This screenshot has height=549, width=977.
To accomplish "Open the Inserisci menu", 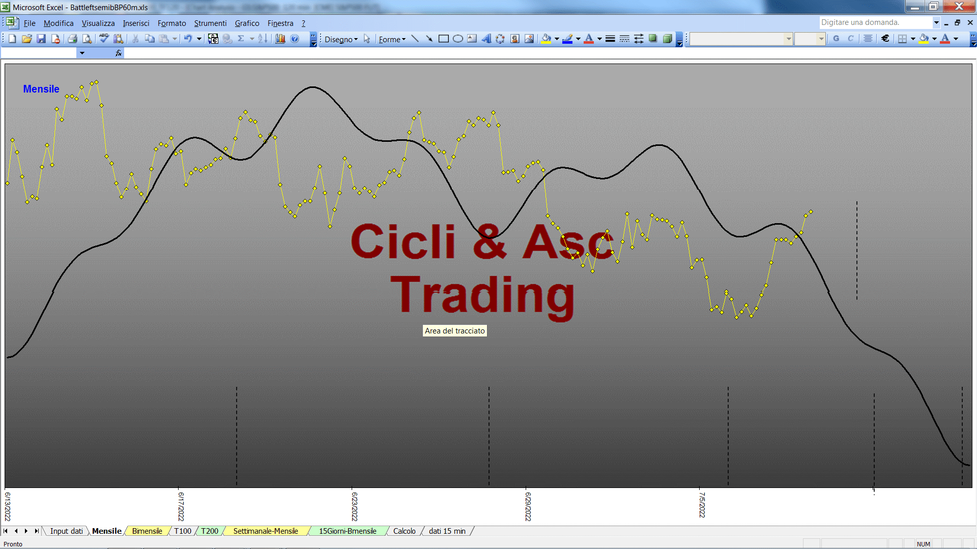I will [x=136, y=23].
